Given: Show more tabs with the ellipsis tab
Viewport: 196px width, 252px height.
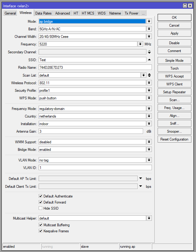Looking at the screenshot, I should click(x=143, y=13).
